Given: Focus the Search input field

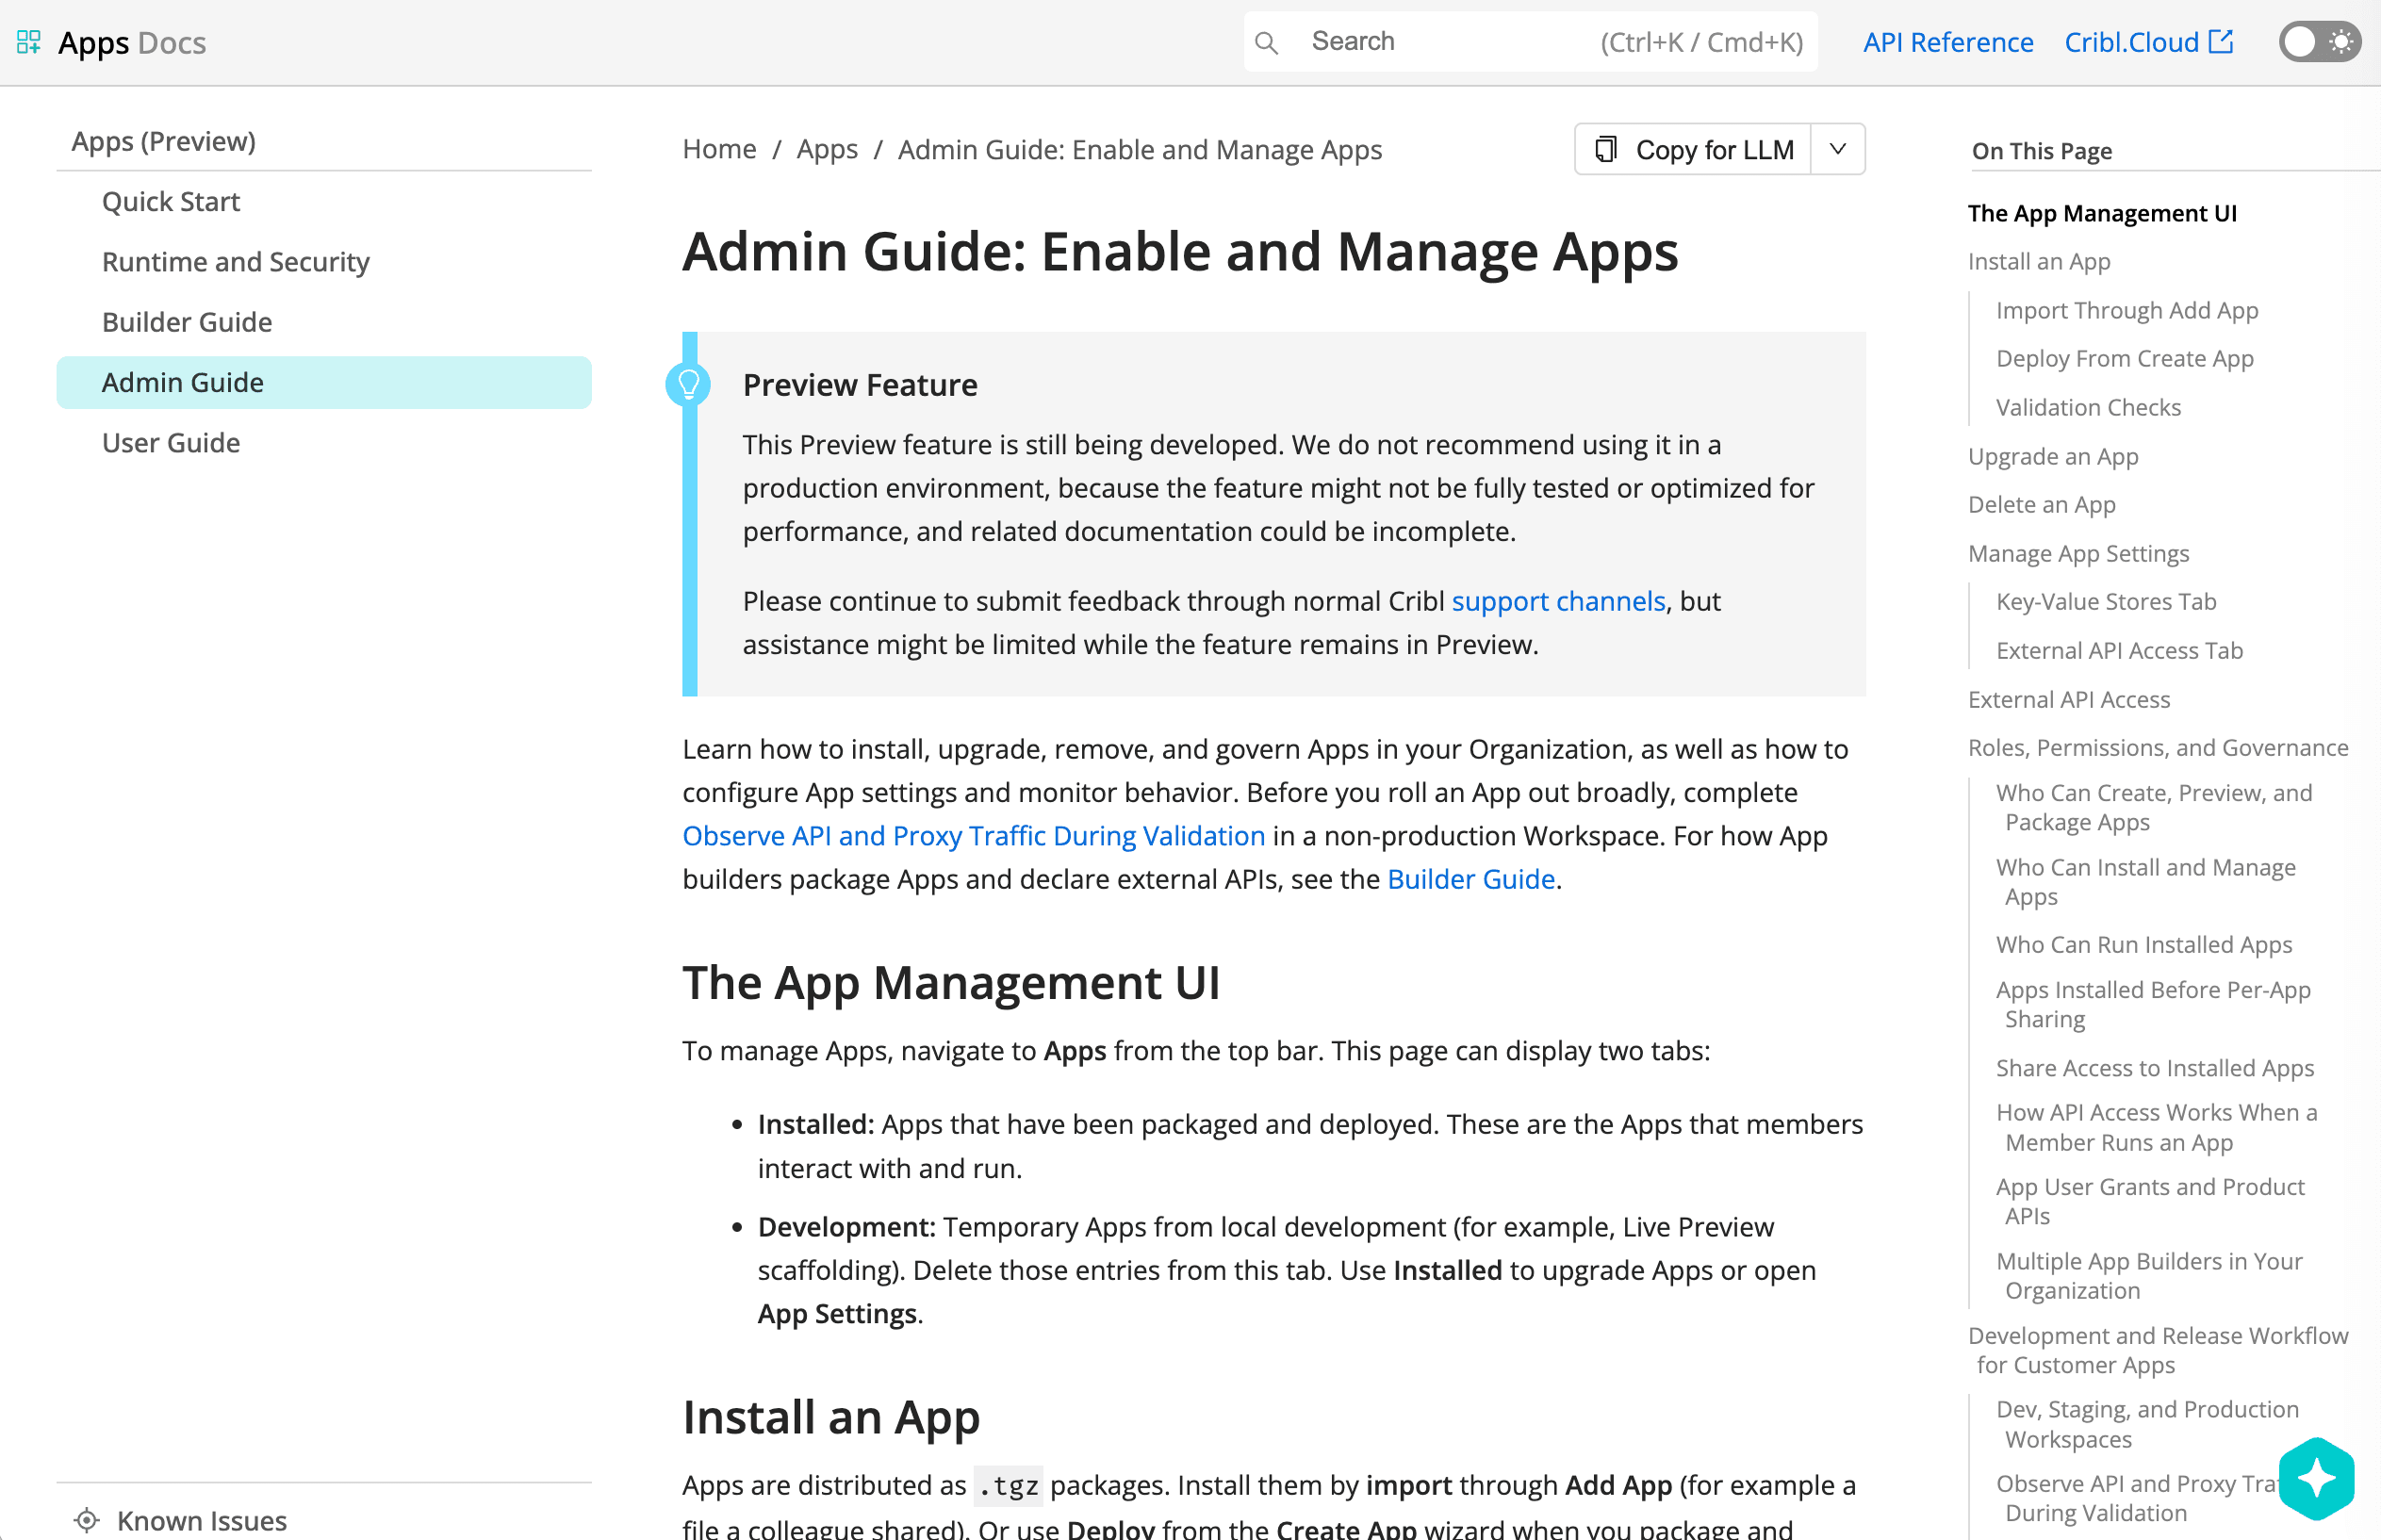Looking at the screenshot, I should click(x=1530, y=42).
